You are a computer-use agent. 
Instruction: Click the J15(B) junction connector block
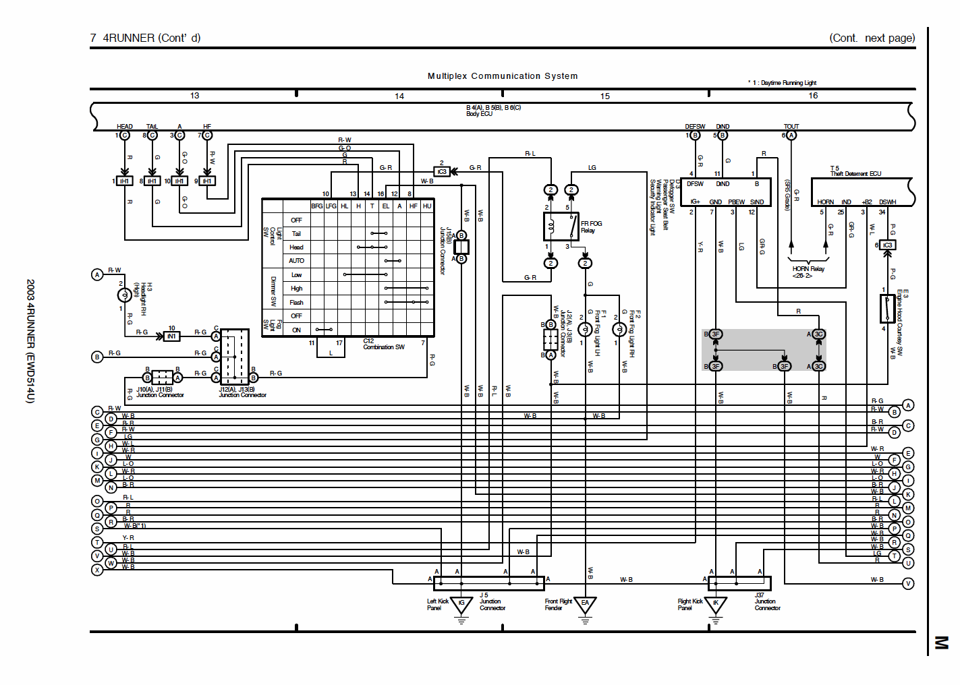pyautogui.click(x=461, y=247)
